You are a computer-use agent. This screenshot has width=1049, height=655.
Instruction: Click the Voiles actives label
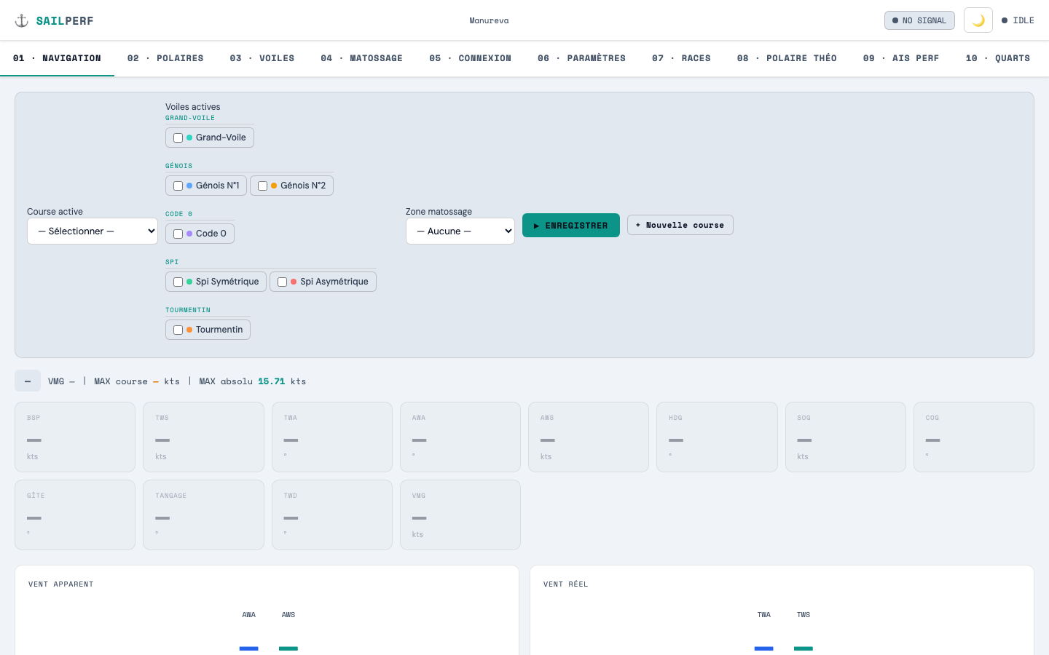[x=192, y=107]
